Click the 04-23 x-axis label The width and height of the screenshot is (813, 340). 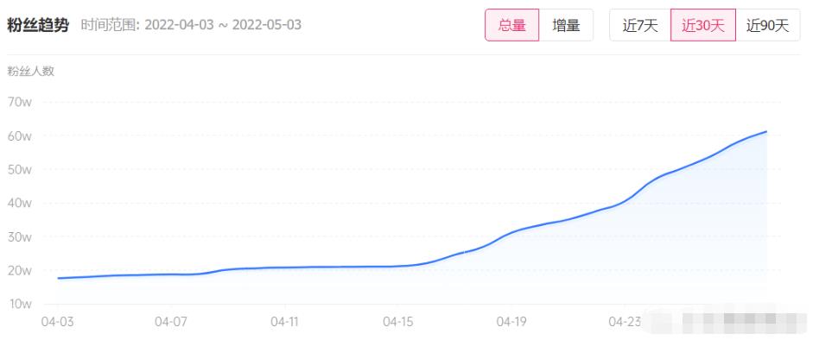point(625,322)
